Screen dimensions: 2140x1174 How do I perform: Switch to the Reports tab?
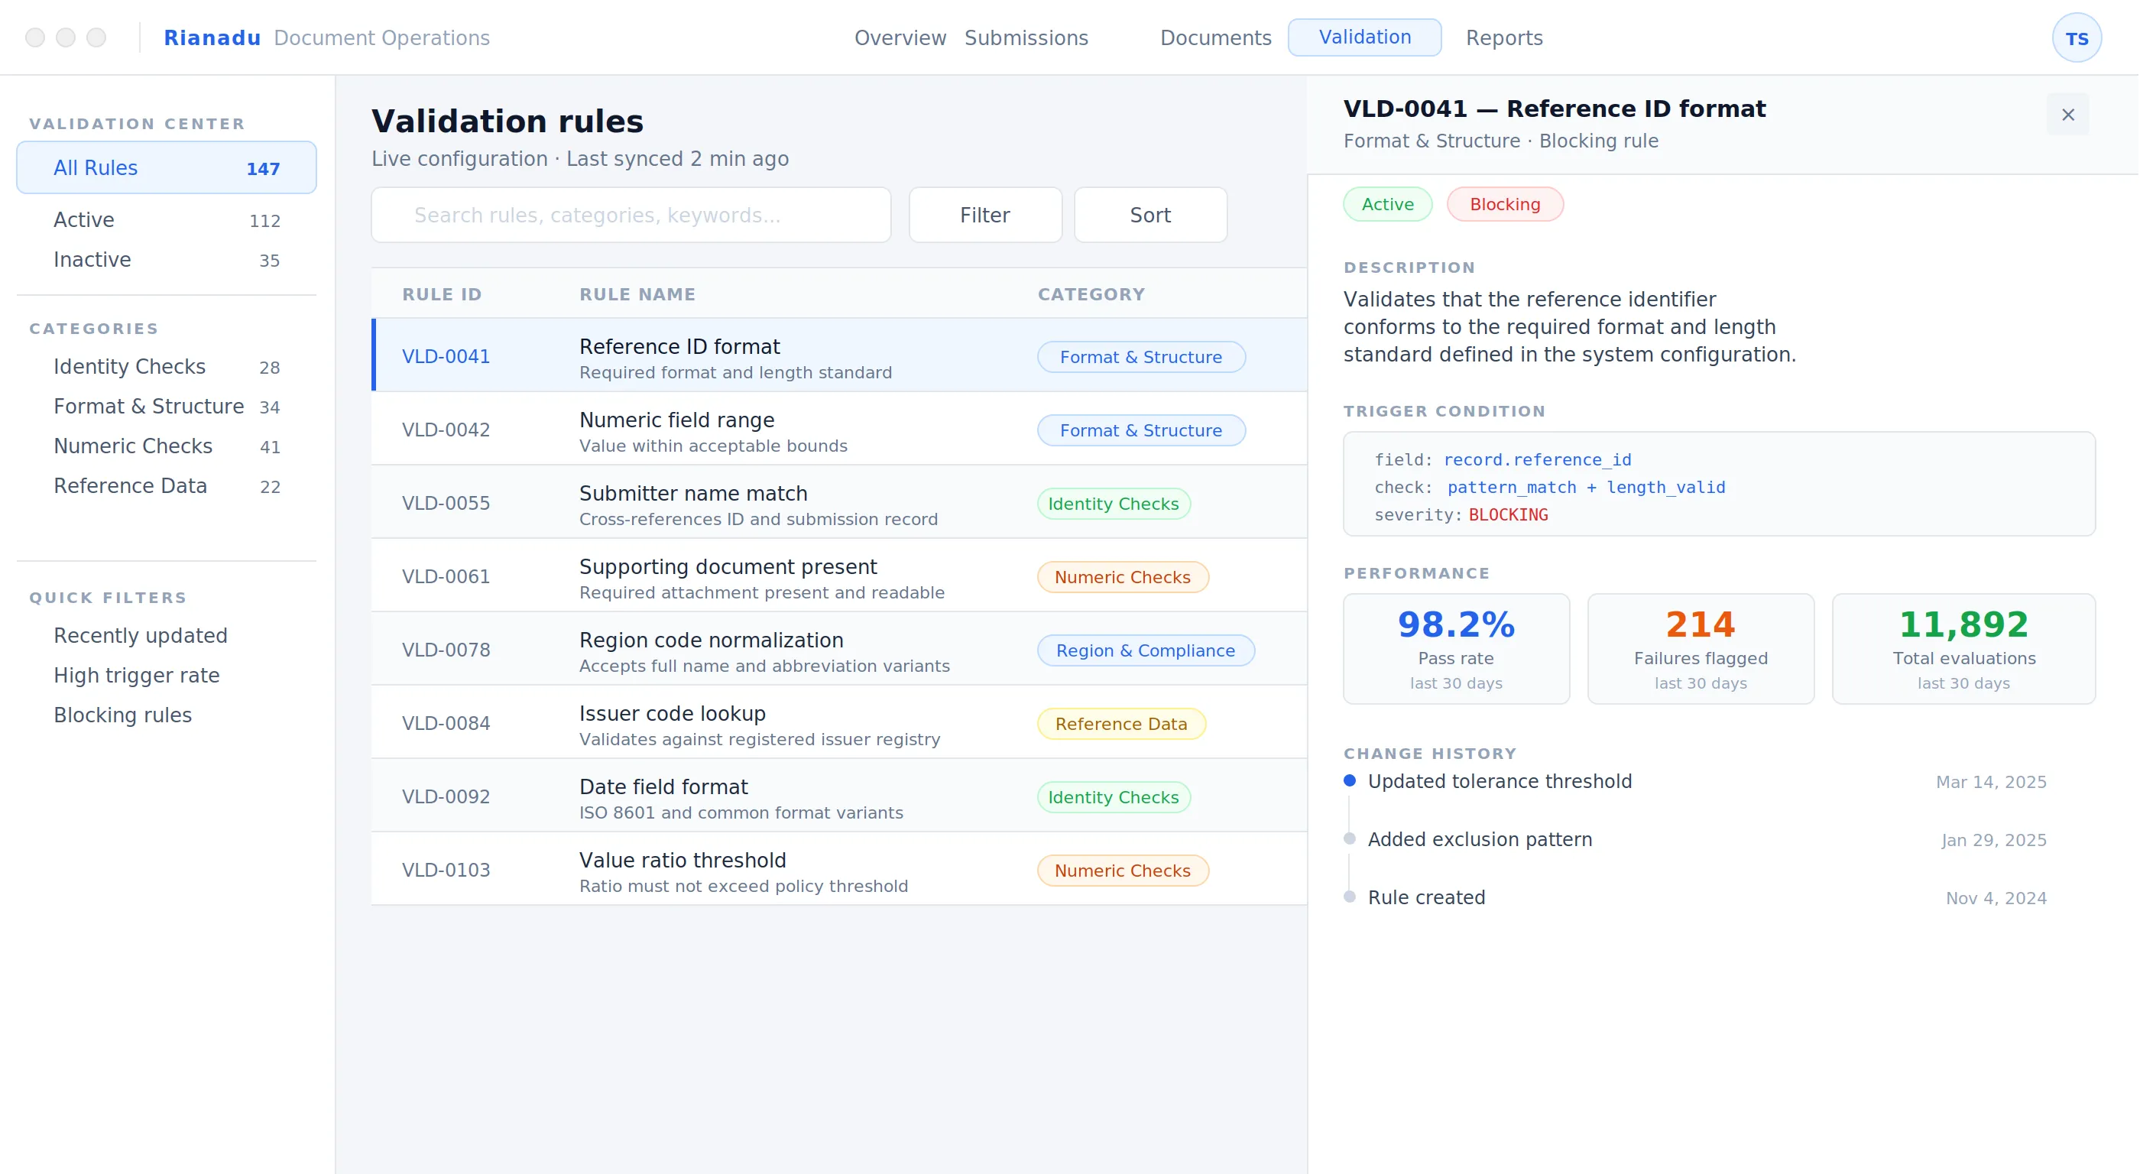click(1503, 38)
